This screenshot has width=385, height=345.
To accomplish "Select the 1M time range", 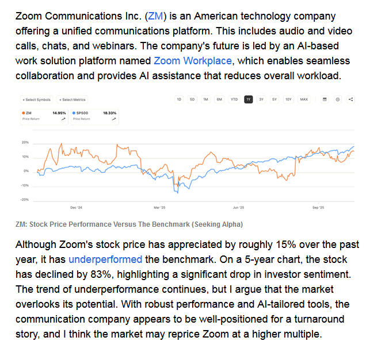I will [x=205, y=99].
